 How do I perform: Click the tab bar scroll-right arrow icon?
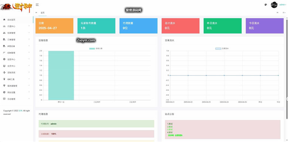pos(277,13)
